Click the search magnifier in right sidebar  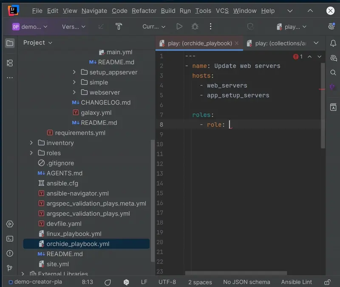point(333,72)
